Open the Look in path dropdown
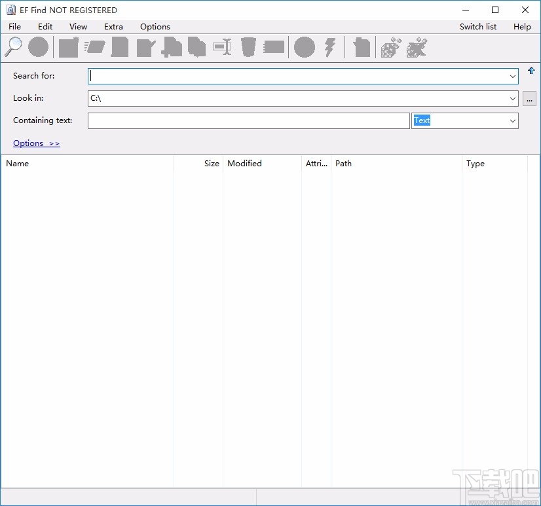This screenshot has width=541, height=506. [512, 99]
